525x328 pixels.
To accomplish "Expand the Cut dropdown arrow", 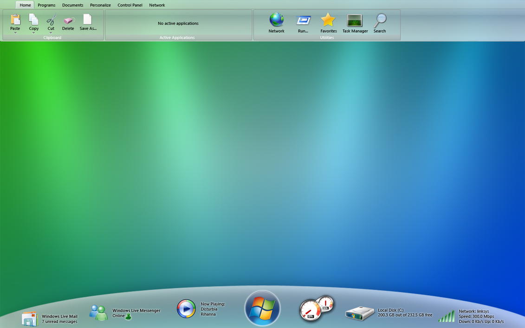I will pos(51,33).
